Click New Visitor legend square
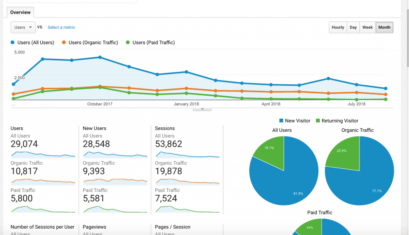This screenshot has width=409, height=235. [x=281, y=120]
